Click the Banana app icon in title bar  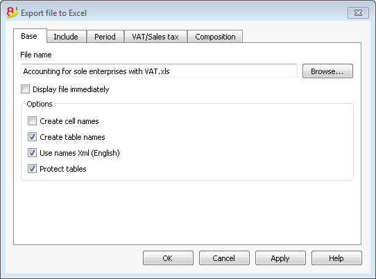point(12,12)
